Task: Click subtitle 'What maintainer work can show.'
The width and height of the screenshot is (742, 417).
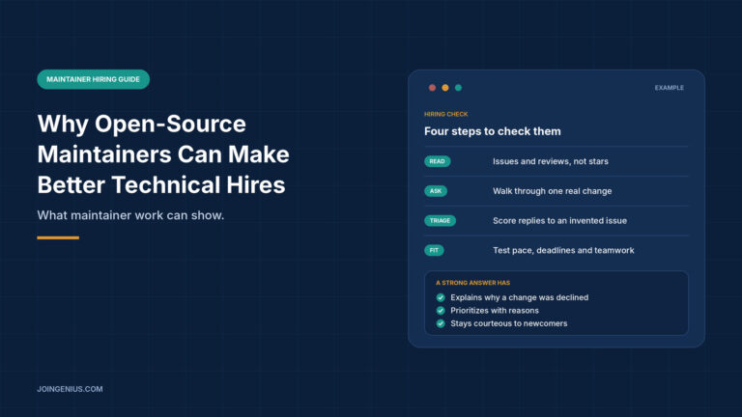Action: click(x=130, y=215)
